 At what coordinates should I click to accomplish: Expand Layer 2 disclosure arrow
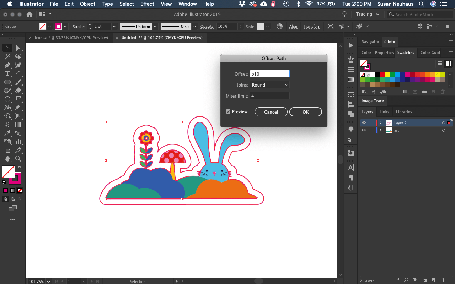coord(380,122)
